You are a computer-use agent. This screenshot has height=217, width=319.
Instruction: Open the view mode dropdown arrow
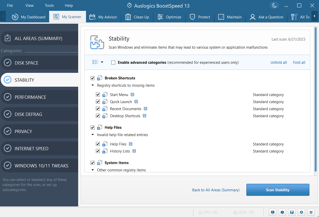click(x=102, y=62)
